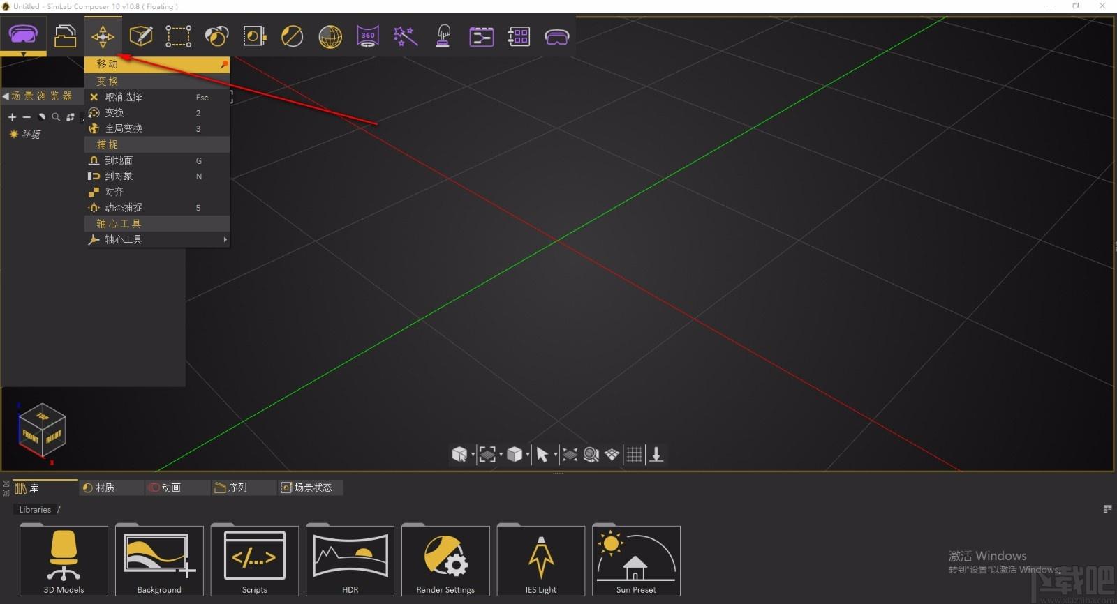Choose 变换 with shortcut 2 in the menu

tap(157, 112)
